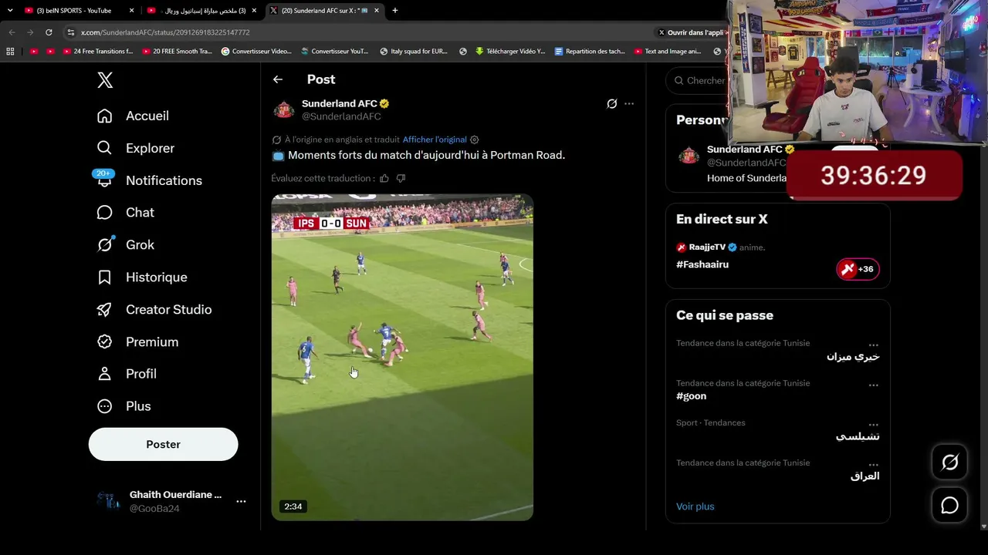Open translation settings gear icon
Screen dimensions: 988x555
(x=475, y=140)
